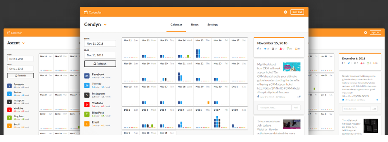Open the From date field Nov 11, 2018
The width and height of the screenshot is (388, 142).
coord(100,44)
